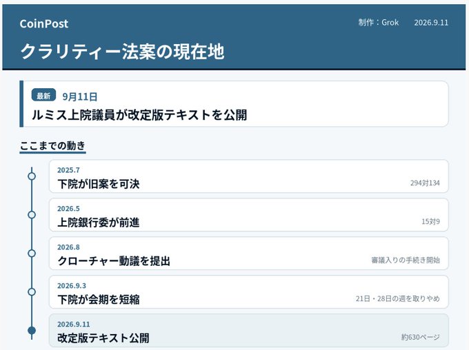Viewport: 469px width, 350px height.
Task: Select the filled timeline marker for 2026.9.11
Action: (32, 331)
